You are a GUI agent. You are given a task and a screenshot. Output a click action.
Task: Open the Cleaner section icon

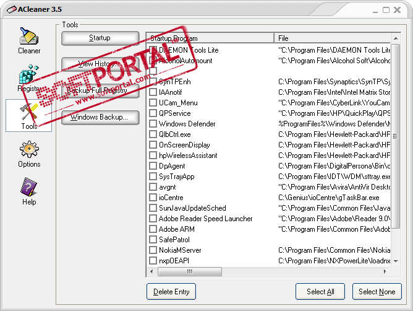(x=29, y=36)
